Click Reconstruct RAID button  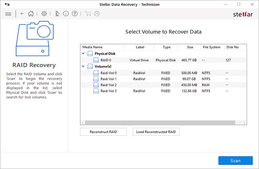click(104, 132)
